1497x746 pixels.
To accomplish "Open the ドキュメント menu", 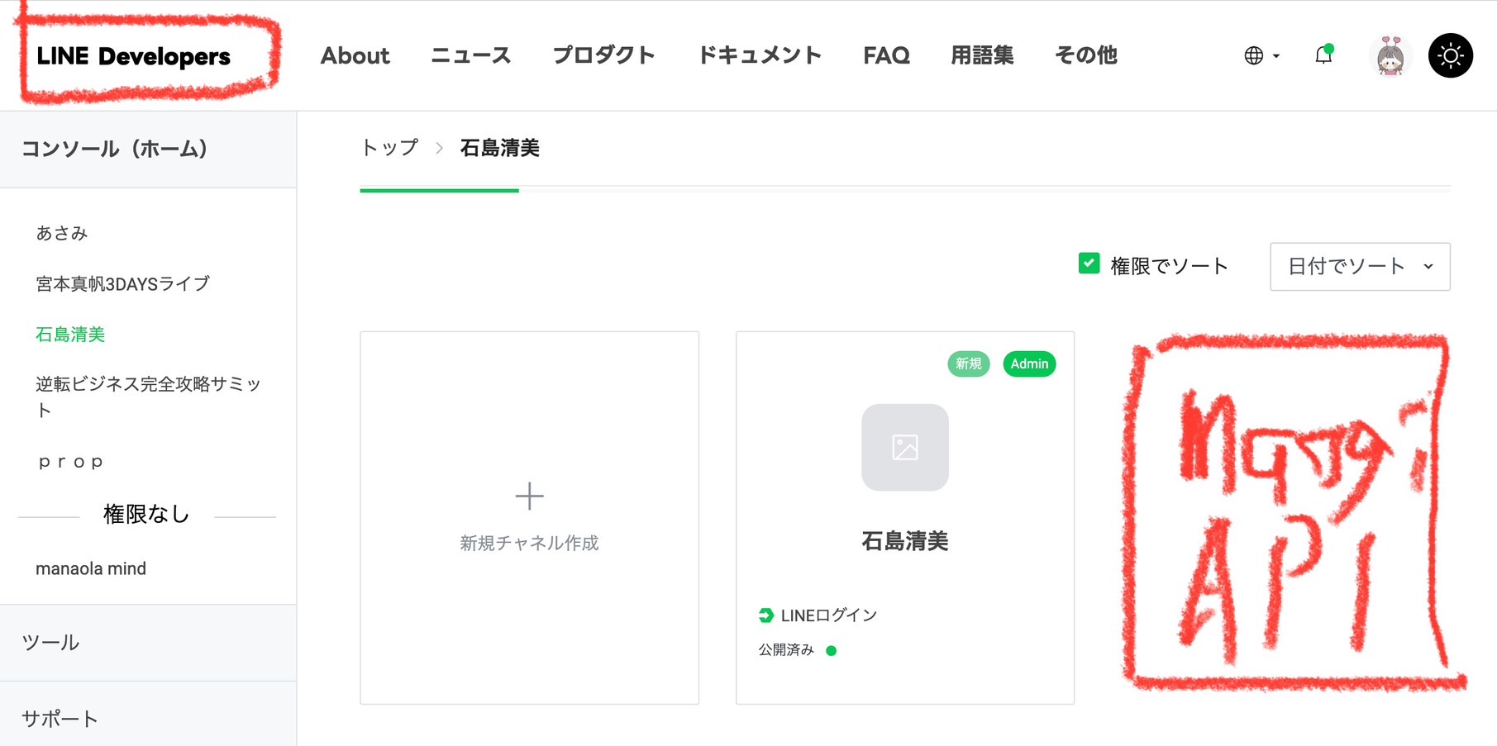I will 760,55.
